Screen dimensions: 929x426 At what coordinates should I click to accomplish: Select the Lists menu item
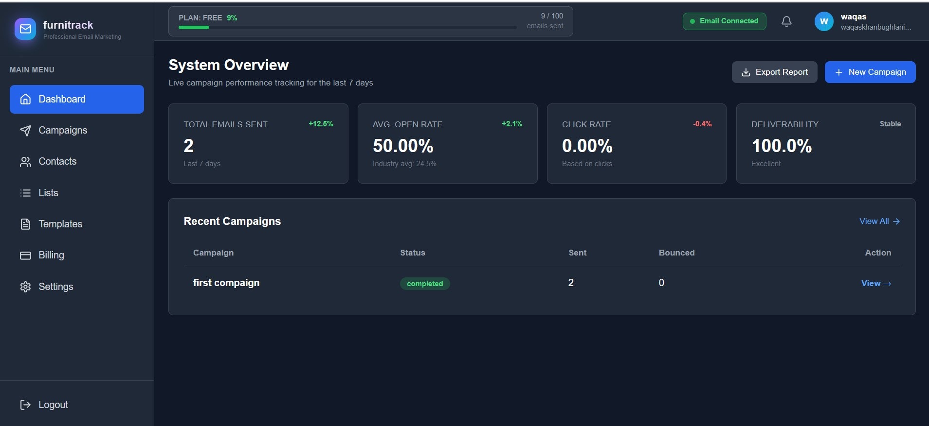[77, 193]
